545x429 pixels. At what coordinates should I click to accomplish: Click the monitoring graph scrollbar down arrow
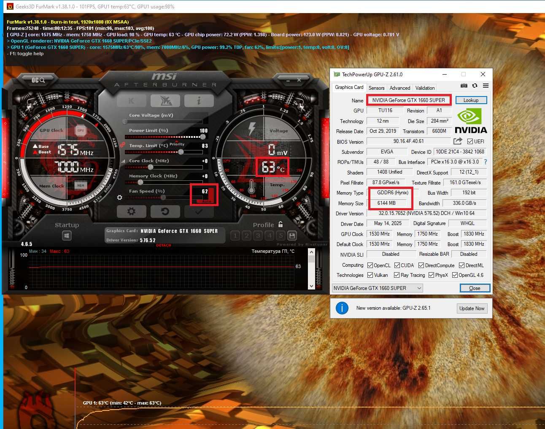pyautogui.click(x=312, y=286)
